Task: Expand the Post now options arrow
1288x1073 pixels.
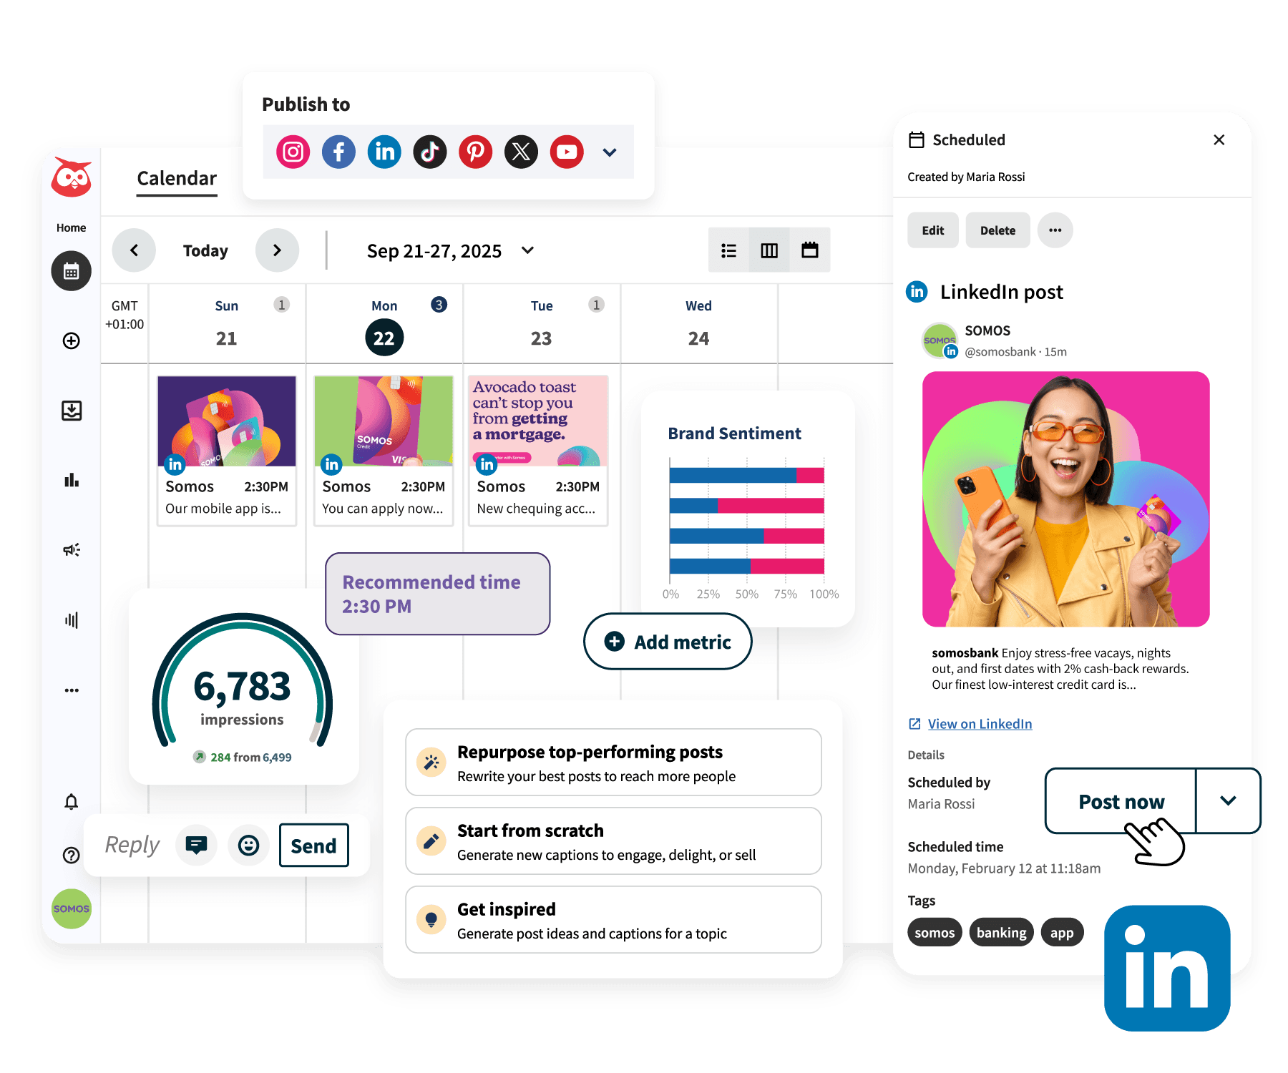Action: click(x=1228, y=801)
